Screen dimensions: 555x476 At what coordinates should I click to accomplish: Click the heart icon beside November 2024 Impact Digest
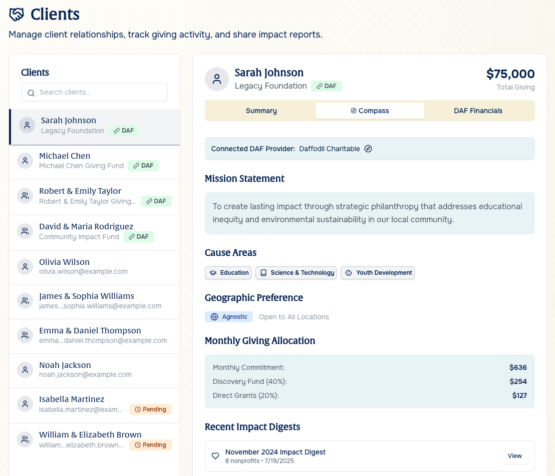pyautogui.click(x=215, y=455)
